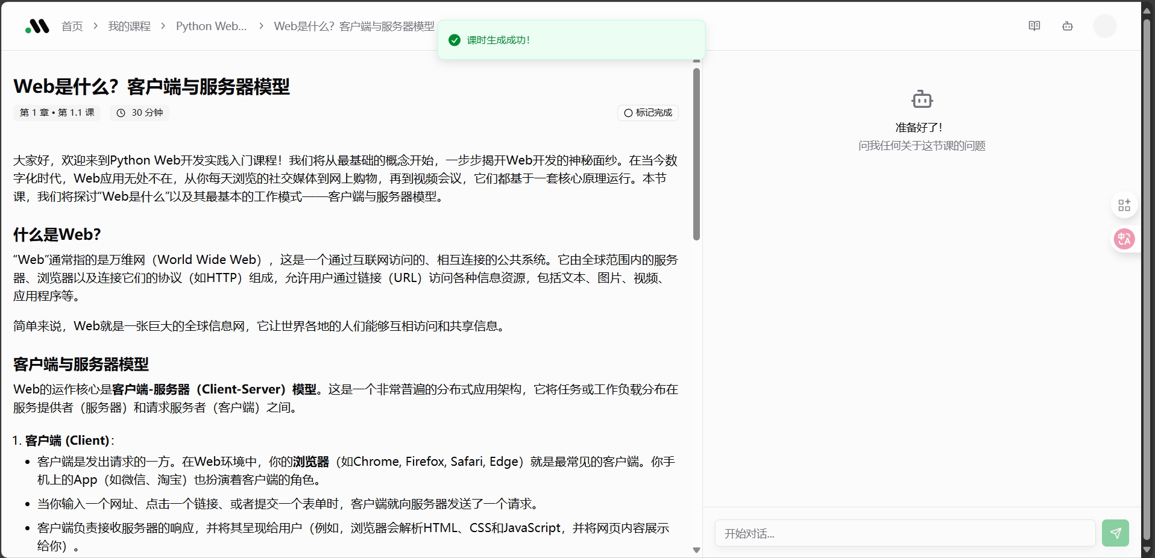Click breadcrumb chevron after 我的课程
Screen dimensions: 1155x558
(163, 27)
